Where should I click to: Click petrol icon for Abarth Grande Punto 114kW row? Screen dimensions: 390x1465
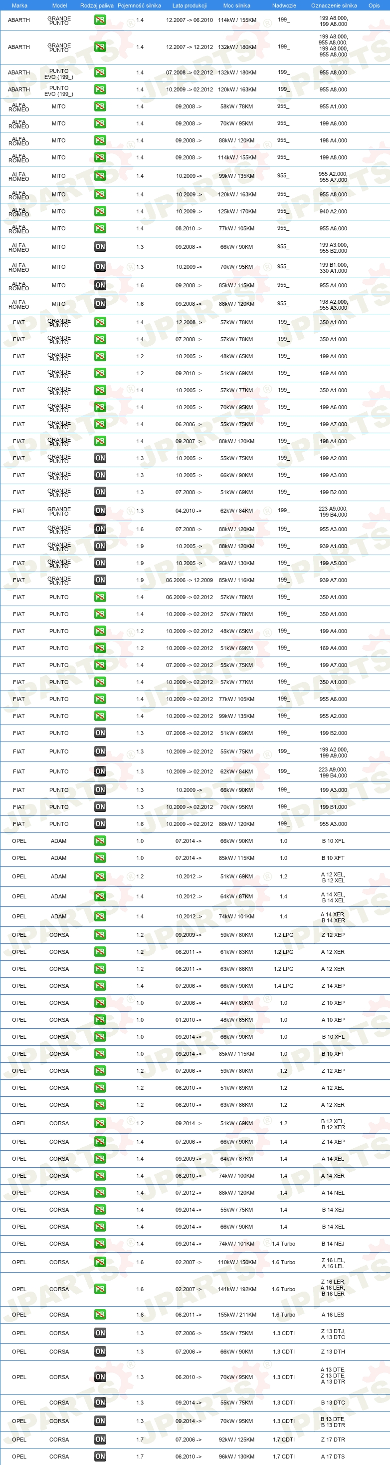click(x=100, y=20)
